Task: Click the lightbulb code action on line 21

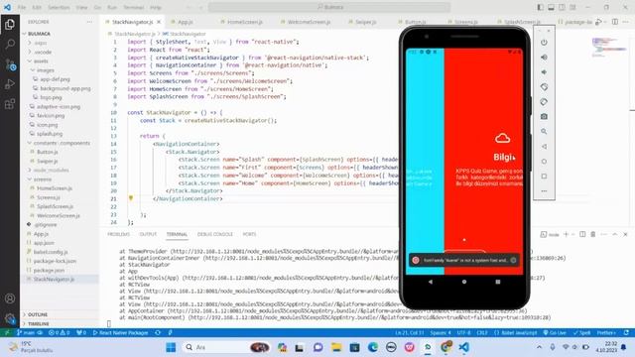Action: 131,198
